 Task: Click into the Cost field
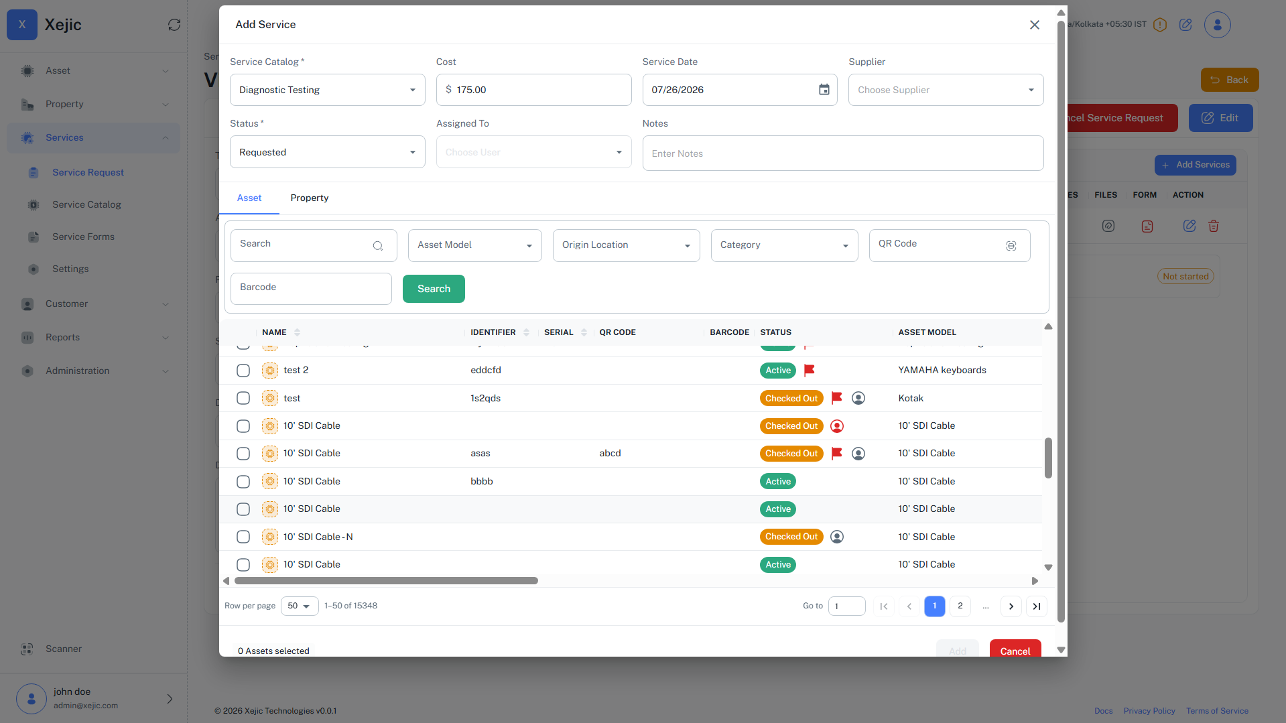coord(533,90)
